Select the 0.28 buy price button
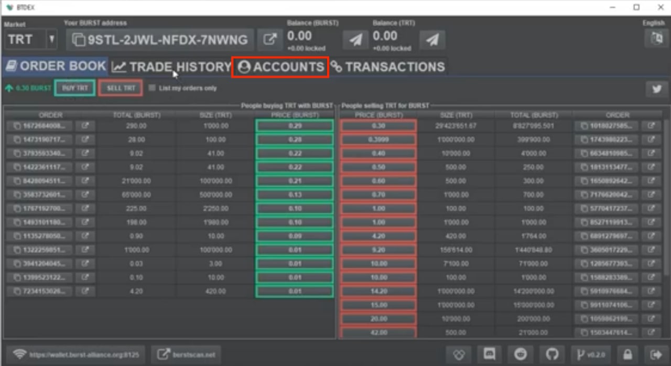The image size is (671, 366). point(294,140)
